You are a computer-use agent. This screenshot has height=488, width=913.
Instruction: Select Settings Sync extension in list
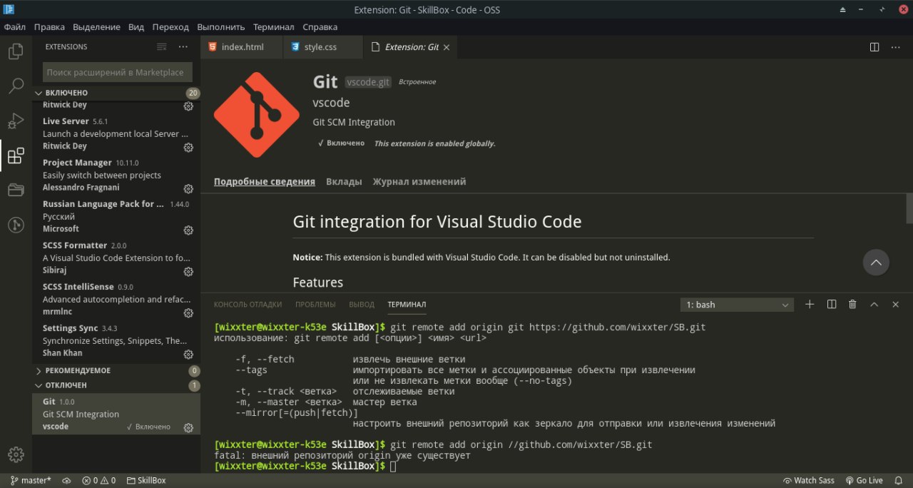pyautogui.click(x=116, y=340)
